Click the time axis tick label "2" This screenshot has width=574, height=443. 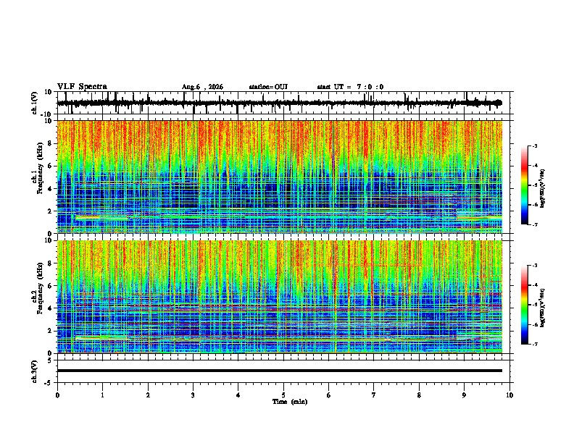tap(148, 395)
